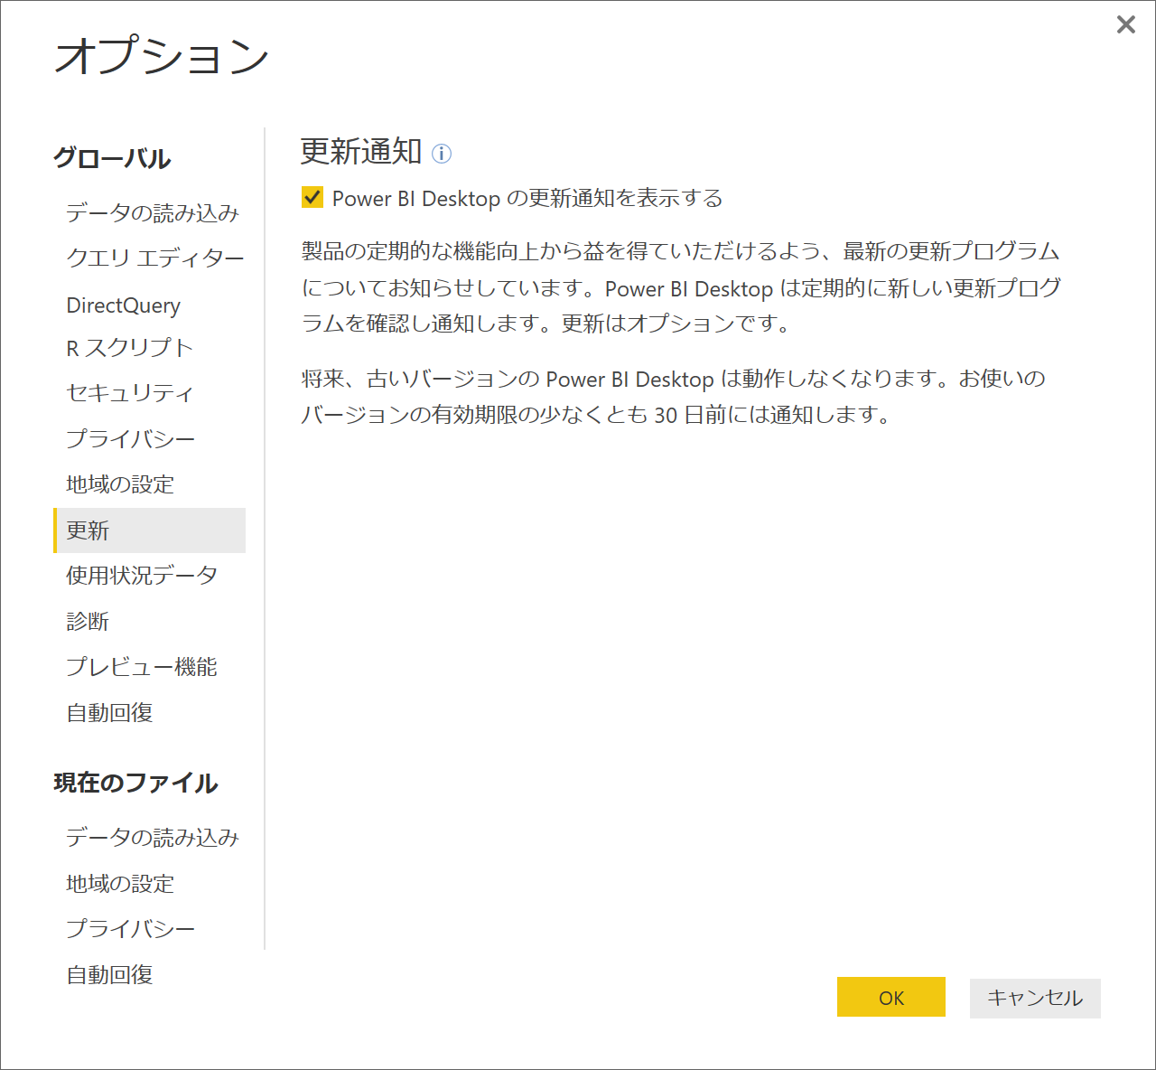
Task: Select global 地域の設定 under グローバル
Action: [x=120, y=484]
